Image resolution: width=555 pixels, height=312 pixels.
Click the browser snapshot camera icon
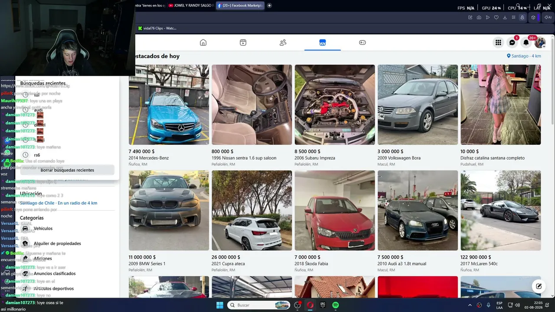pos(479,17)
